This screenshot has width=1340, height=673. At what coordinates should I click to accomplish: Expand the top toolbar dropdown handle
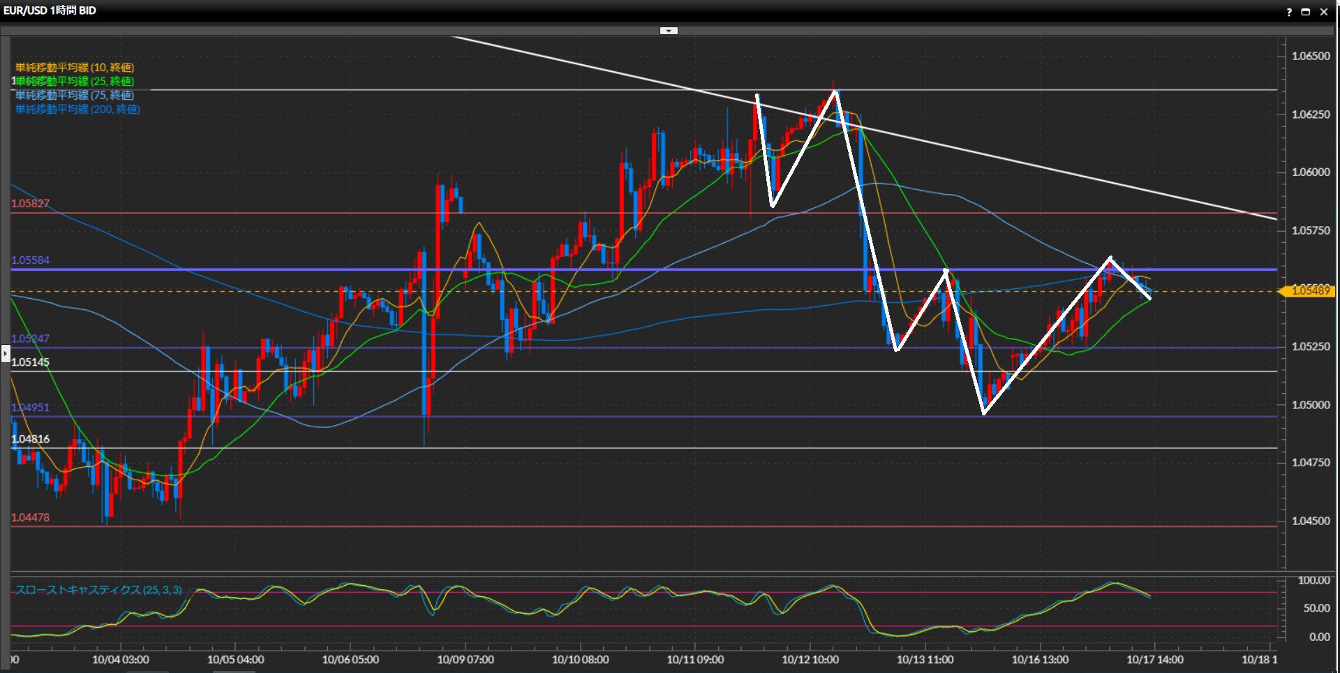(x=669, y=31)
